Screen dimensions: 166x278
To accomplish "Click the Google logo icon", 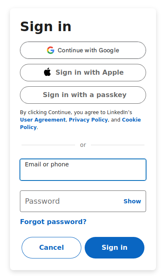I will (51, 50).
